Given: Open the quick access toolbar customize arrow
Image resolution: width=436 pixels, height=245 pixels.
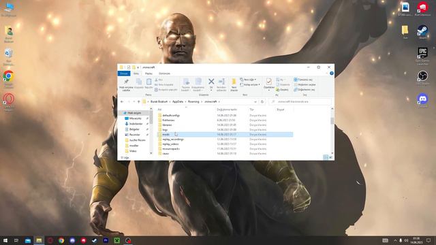Looking at the screenshot, I should tap(138, 67).
